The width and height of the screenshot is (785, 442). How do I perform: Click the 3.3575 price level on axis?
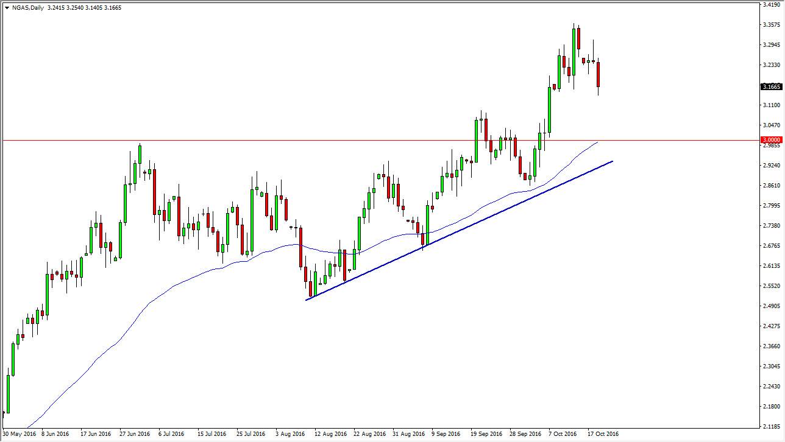771,25
